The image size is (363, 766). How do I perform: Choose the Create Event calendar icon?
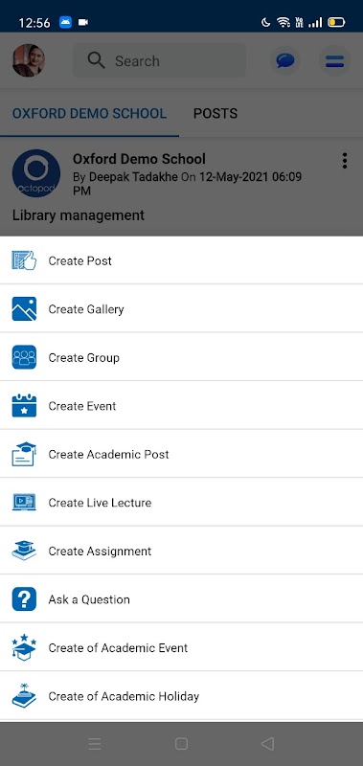pyautogui.click(x=24, y=405)
